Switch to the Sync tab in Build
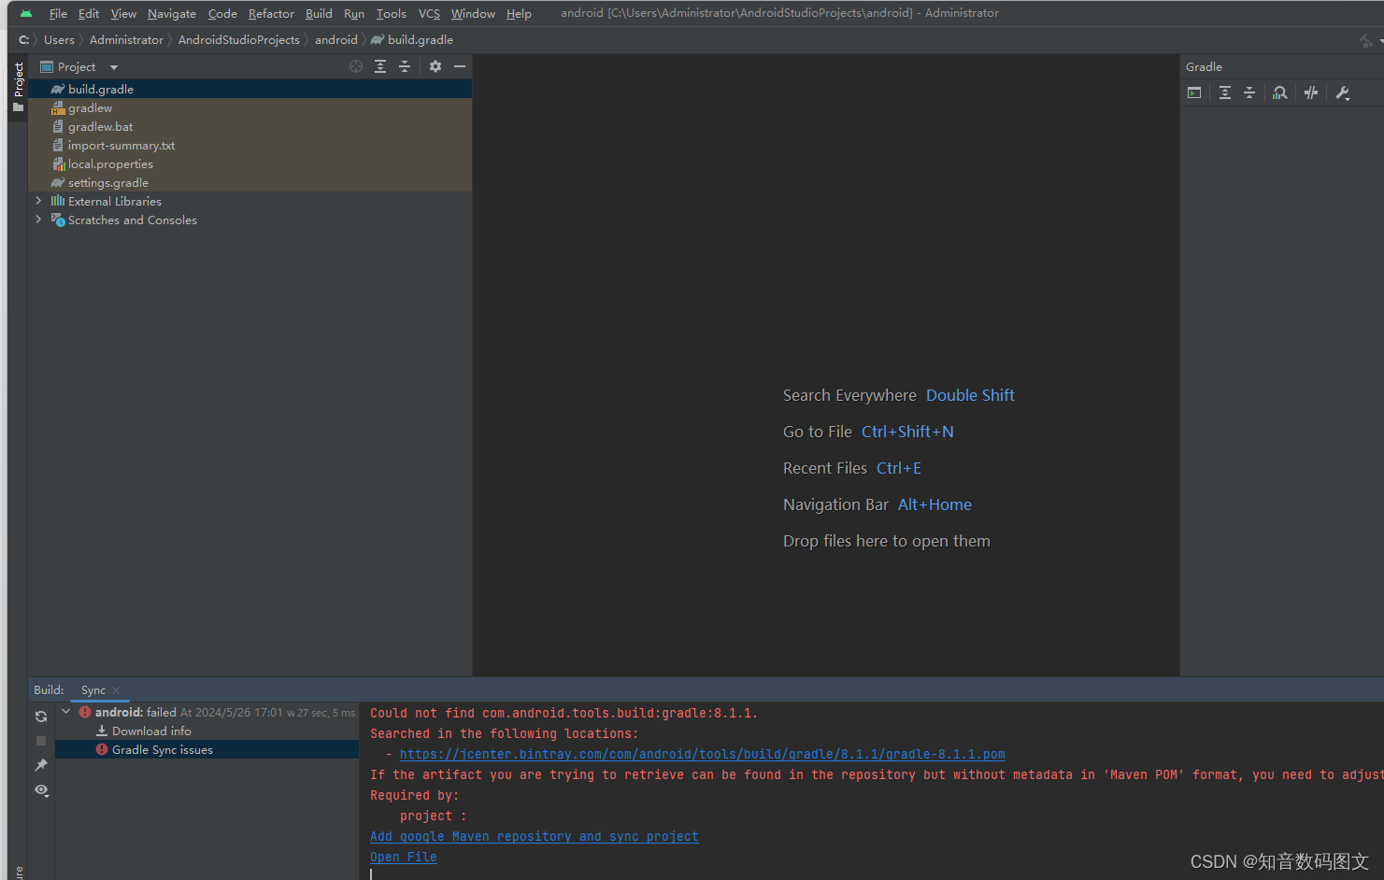The image size is (1384, 880). 93,690
